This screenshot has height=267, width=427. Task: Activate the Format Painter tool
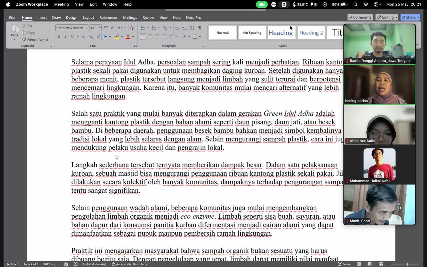click(35, 40)
